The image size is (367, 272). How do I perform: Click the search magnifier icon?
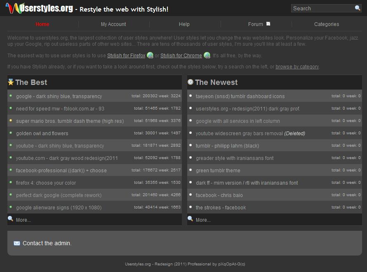pyautogui.click(x=358, y=8)
